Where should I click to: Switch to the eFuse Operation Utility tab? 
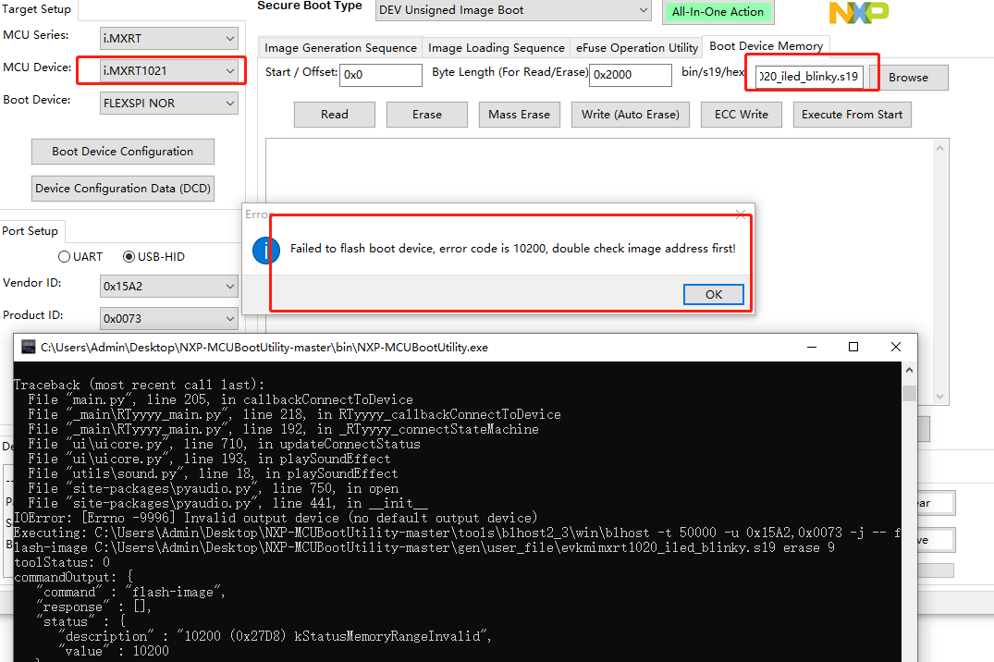click(x=636, y=46)
